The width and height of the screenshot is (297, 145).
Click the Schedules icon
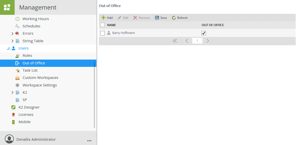17,26
